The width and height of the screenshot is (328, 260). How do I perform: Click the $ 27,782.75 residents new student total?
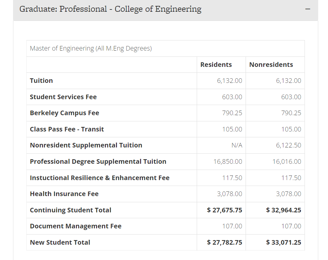point(224,242)
